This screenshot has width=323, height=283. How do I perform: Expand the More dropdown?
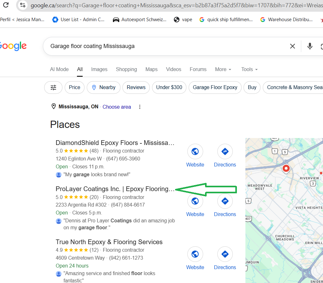(x=223, y=69)
